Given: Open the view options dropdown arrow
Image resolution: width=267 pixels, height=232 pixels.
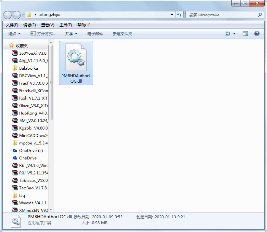Looking at the screenshot, I should click(x=234, y=34).
